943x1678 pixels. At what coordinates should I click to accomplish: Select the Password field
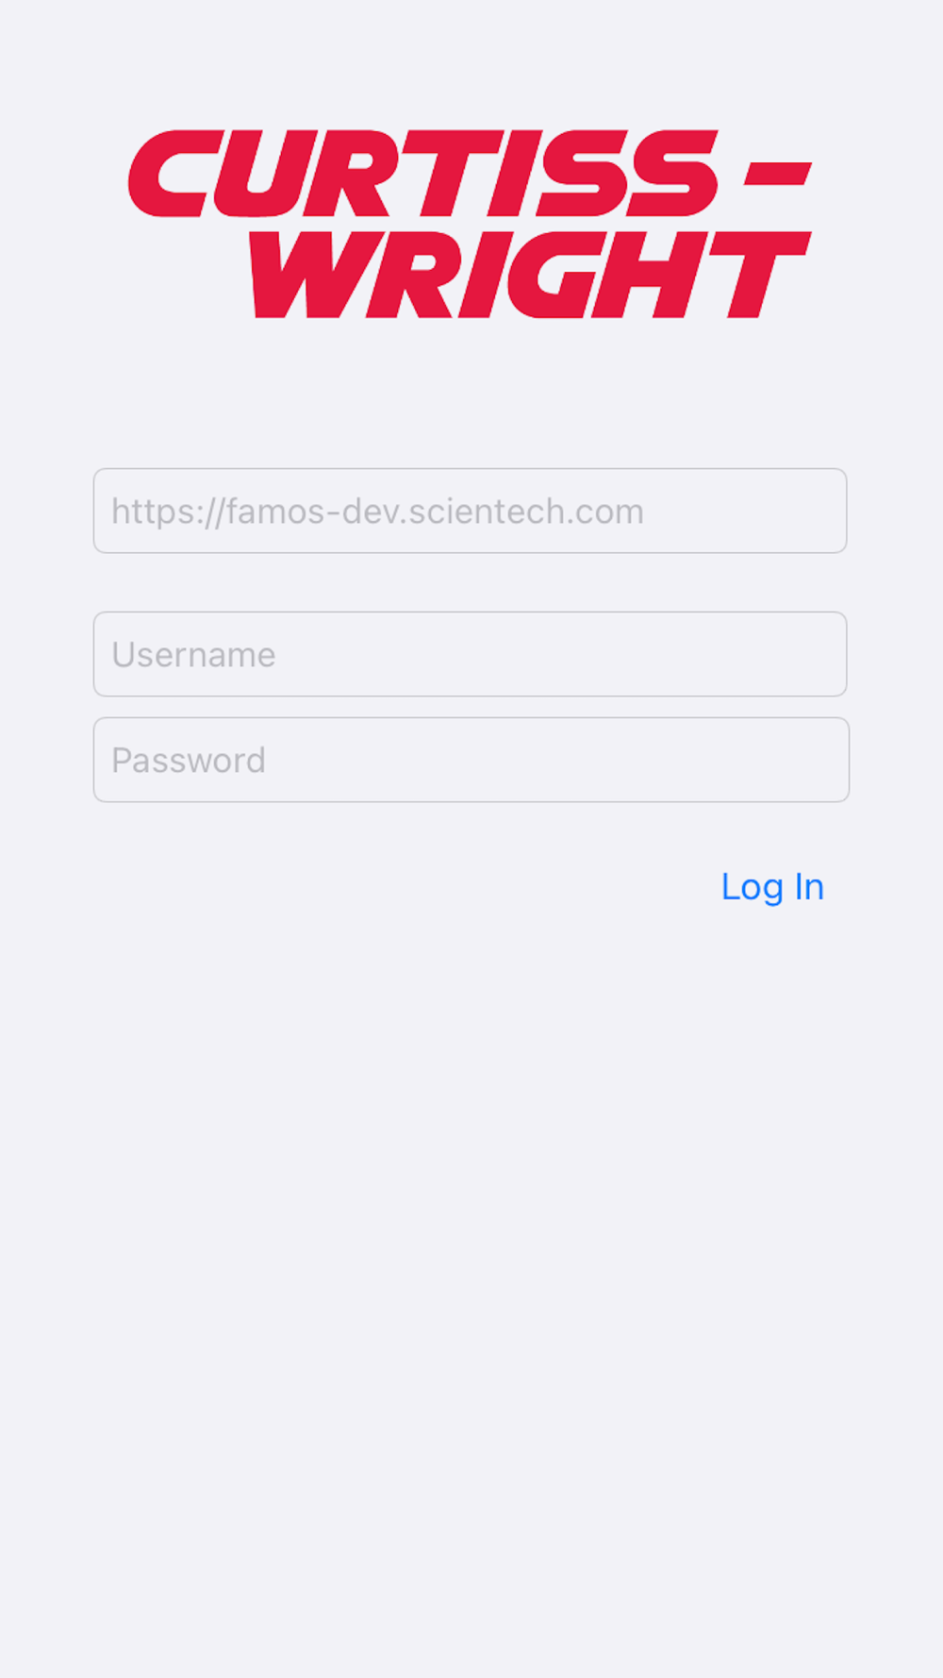(x=471, y=760)
